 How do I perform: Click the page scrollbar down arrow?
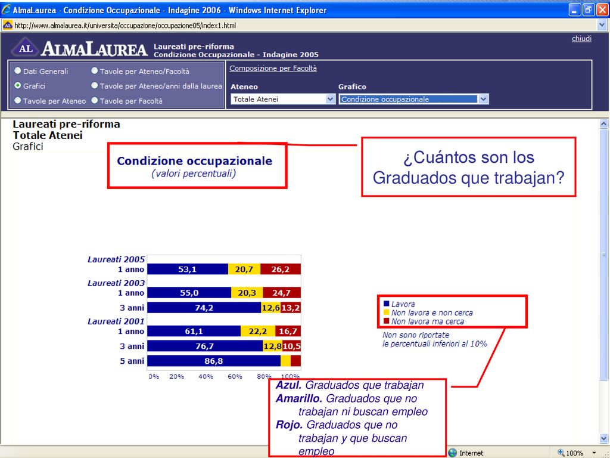(603, 439)
